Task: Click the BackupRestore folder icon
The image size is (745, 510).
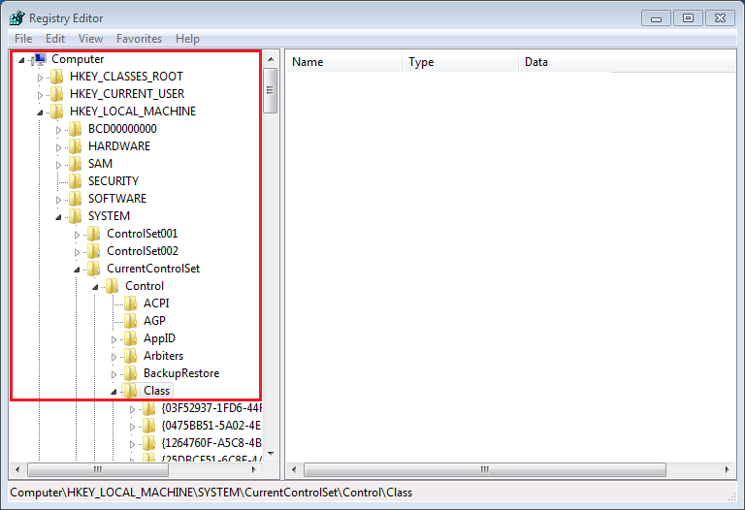Action: 131,373
